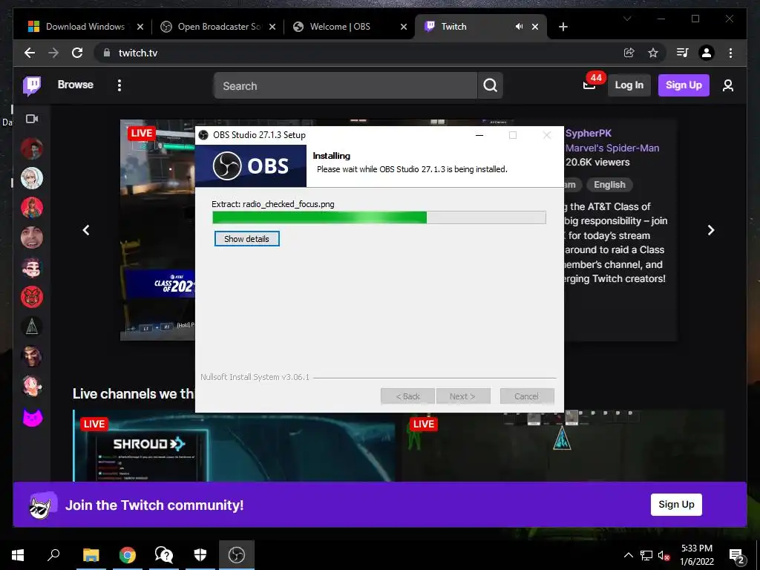Screen dimensions: 760x570
Task: Click the English tag
Action: (609, 185)
